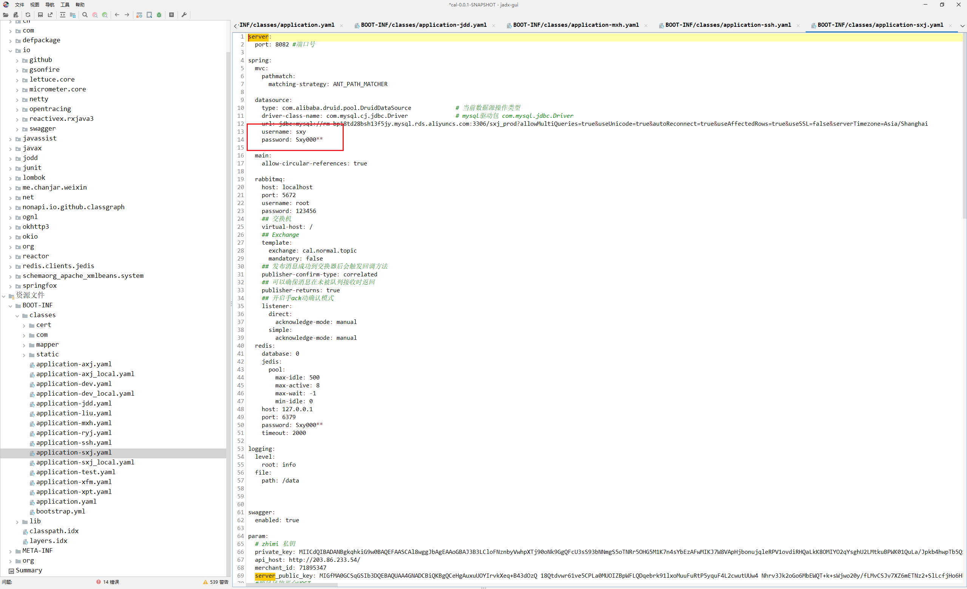Click the warning triangle icon in the status bar
This screenshot has width=967, height=589.
point(205,582)
